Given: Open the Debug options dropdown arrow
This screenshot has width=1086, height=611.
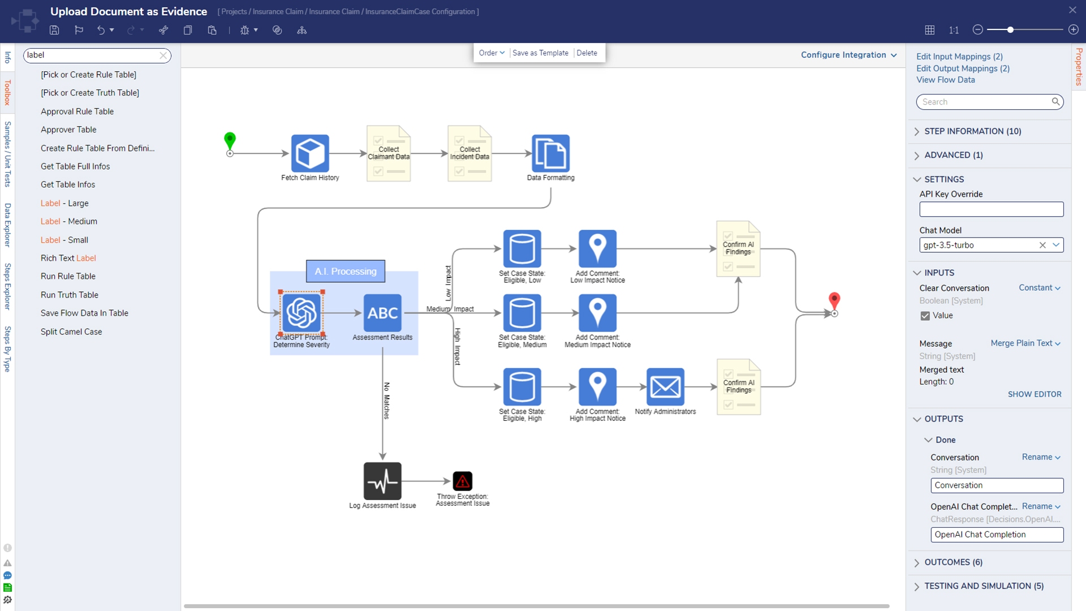Looking at the screenshot, I should (x=256, y=31).
